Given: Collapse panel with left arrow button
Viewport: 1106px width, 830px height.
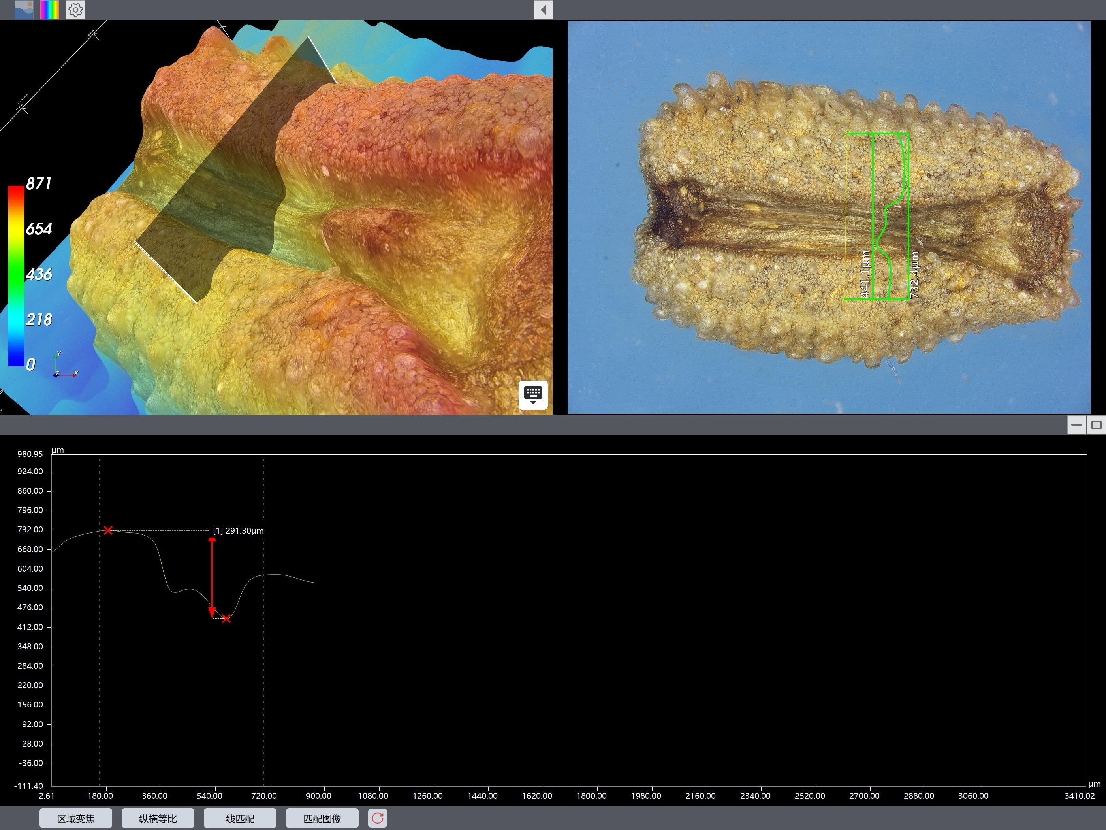Looking at the screenshot, I should [543, 9].
